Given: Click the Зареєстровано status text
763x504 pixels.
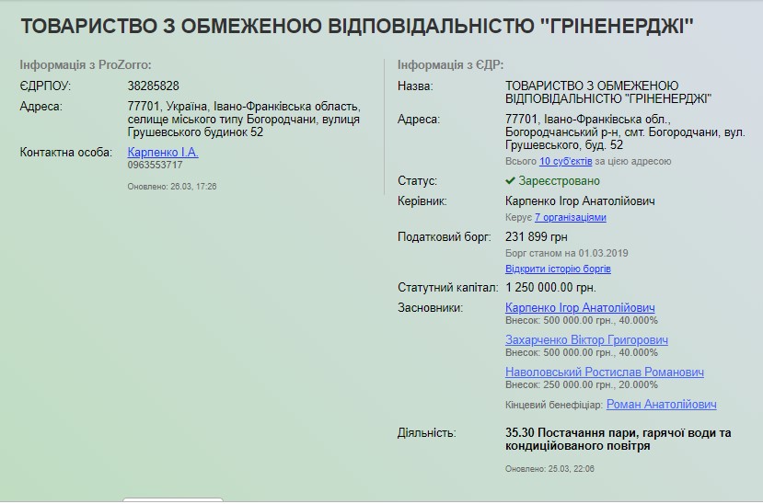Looking at the screenshot, I should pos(559,181).
